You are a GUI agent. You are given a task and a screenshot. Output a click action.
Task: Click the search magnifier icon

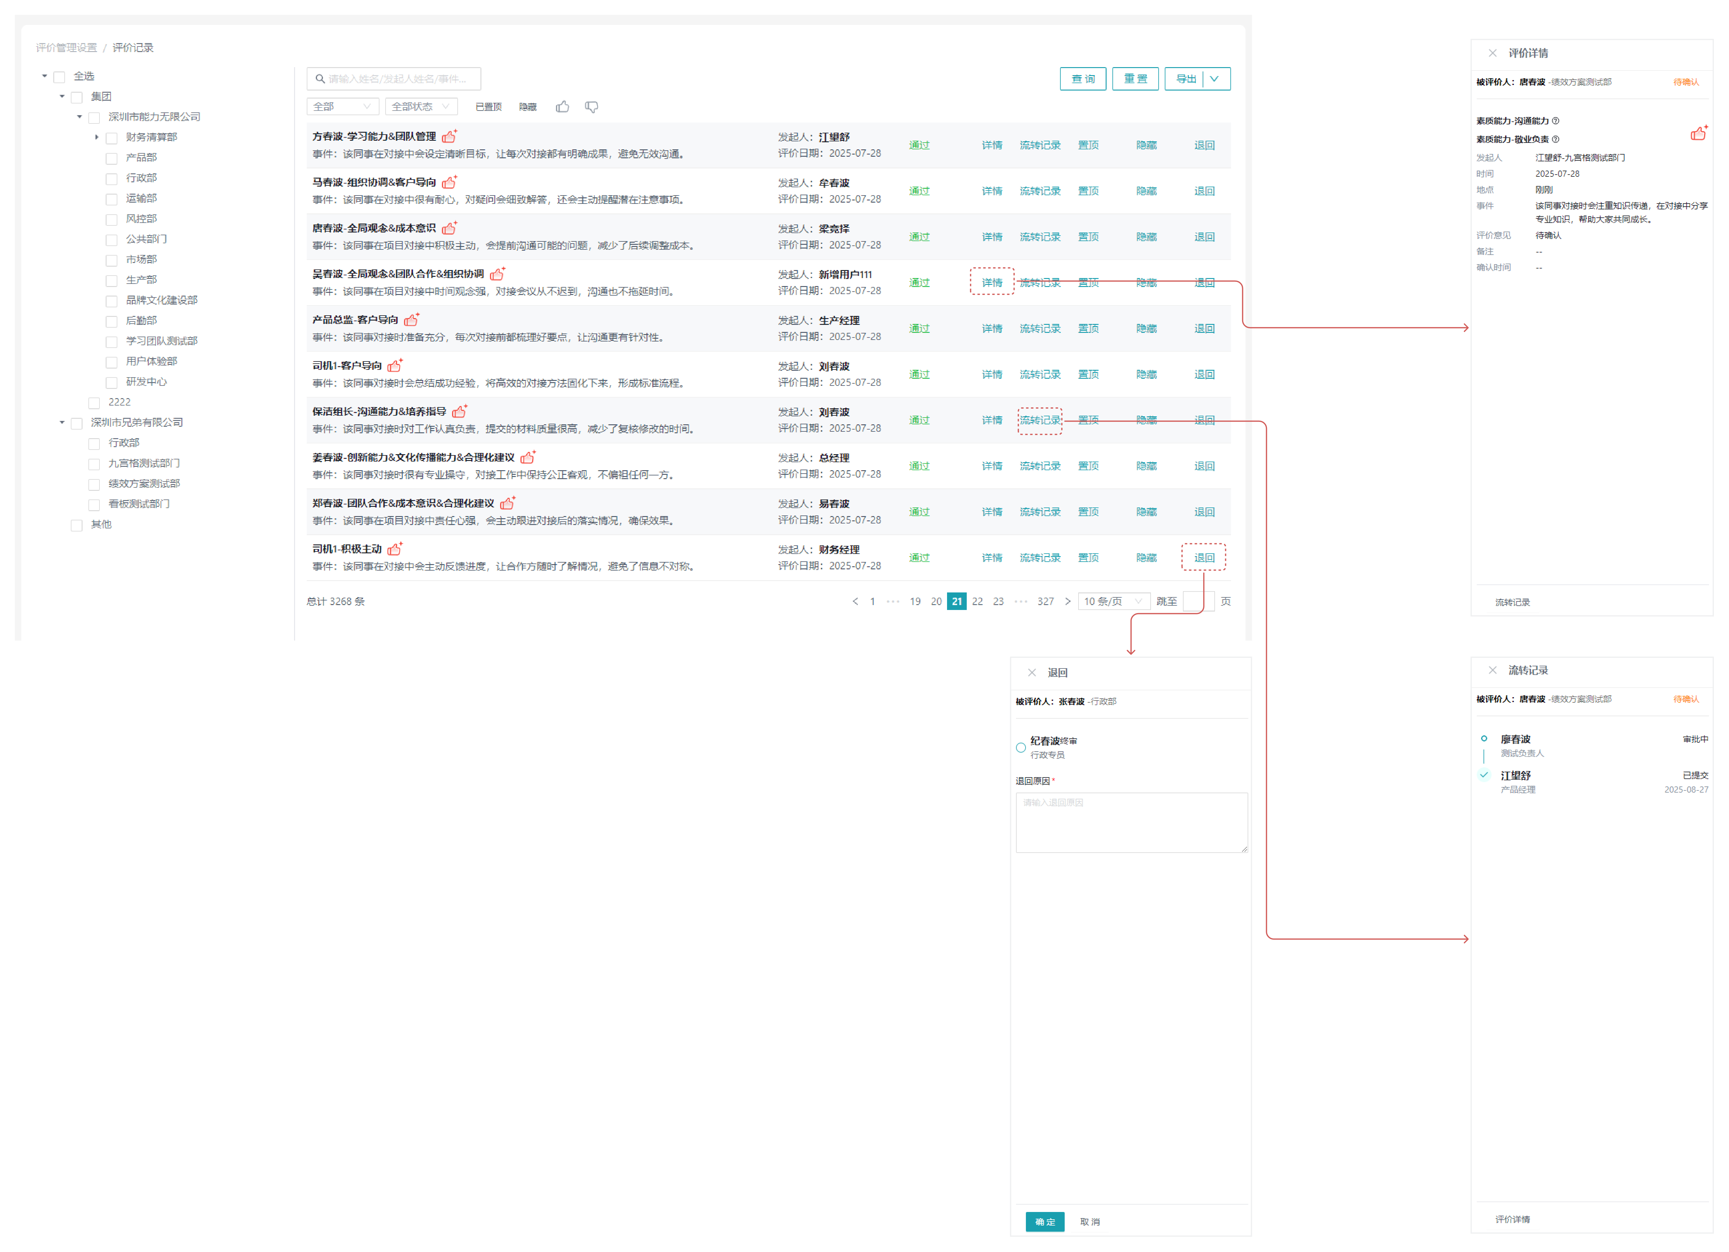click(320, 79)
